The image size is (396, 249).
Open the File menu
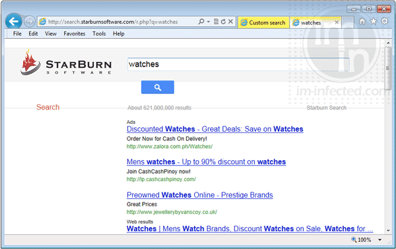click(x=17, y=34)
